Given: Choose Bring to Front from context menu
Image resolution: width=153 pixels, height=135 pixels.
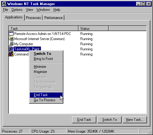Looking at the screenshot, I should click(x=46, y=59).
